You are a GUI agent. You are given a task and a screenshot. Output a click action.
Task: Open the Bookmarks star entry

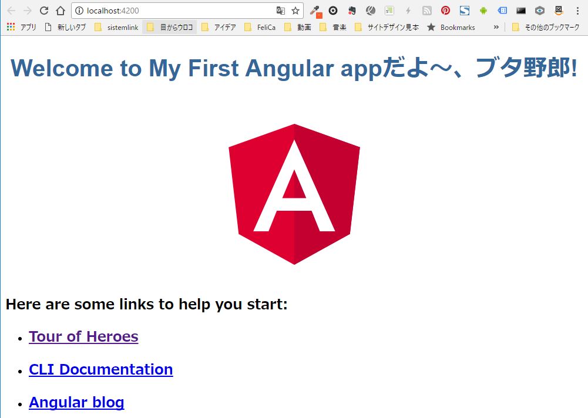tap(451, 27)
